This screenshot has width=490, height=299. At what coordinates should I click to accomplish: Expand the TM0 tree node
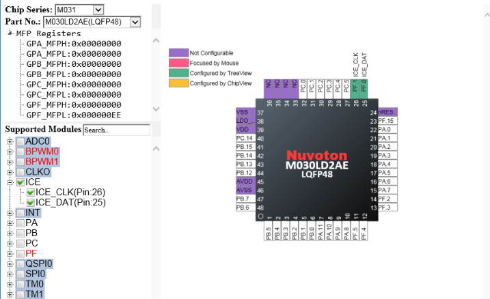(x=10, y=285)
